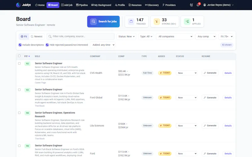Click the TODAY badge on Ford Global row

click(165, 98)
